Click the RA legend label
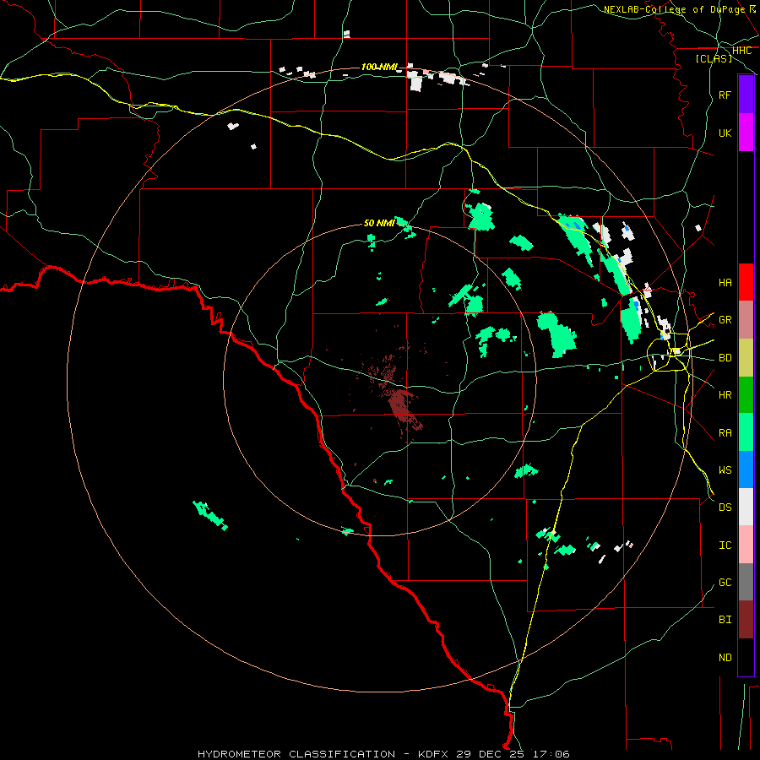Image resolution: width=760 pixels, height=760 pixels. tap(725, 433)
